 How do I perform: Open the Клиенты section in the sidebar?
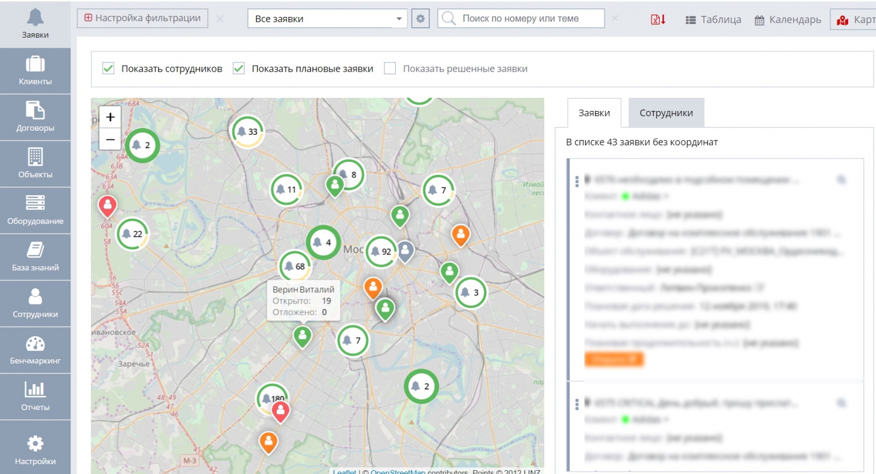pyautogui.click(x=35, y=71)
